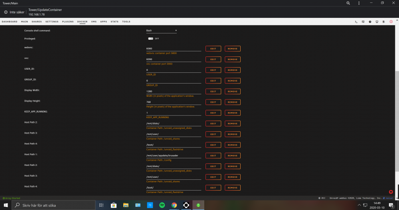Click the green dot taskbar app
The width and height of the screenshot is (399, 210).
click(198, 205)
